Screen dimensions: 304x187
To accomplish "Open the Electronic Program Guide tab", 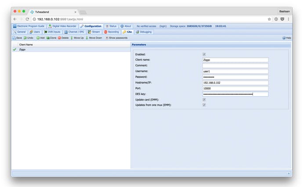I will point(29,26).
